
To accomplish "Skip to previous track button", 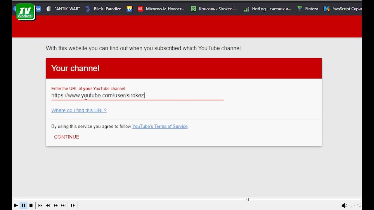I will coord(40,205).
